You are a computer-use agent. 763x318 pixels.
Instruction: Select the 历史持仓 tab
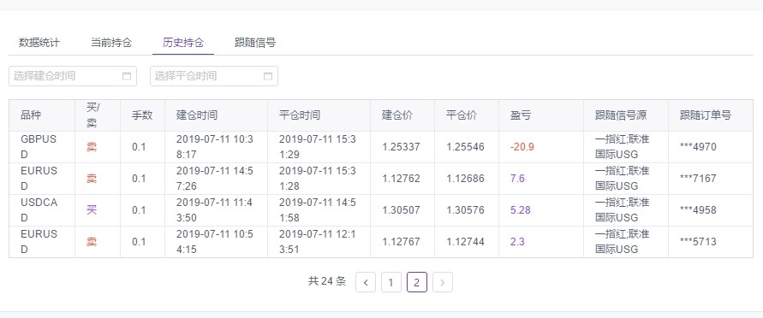point(183,43)
